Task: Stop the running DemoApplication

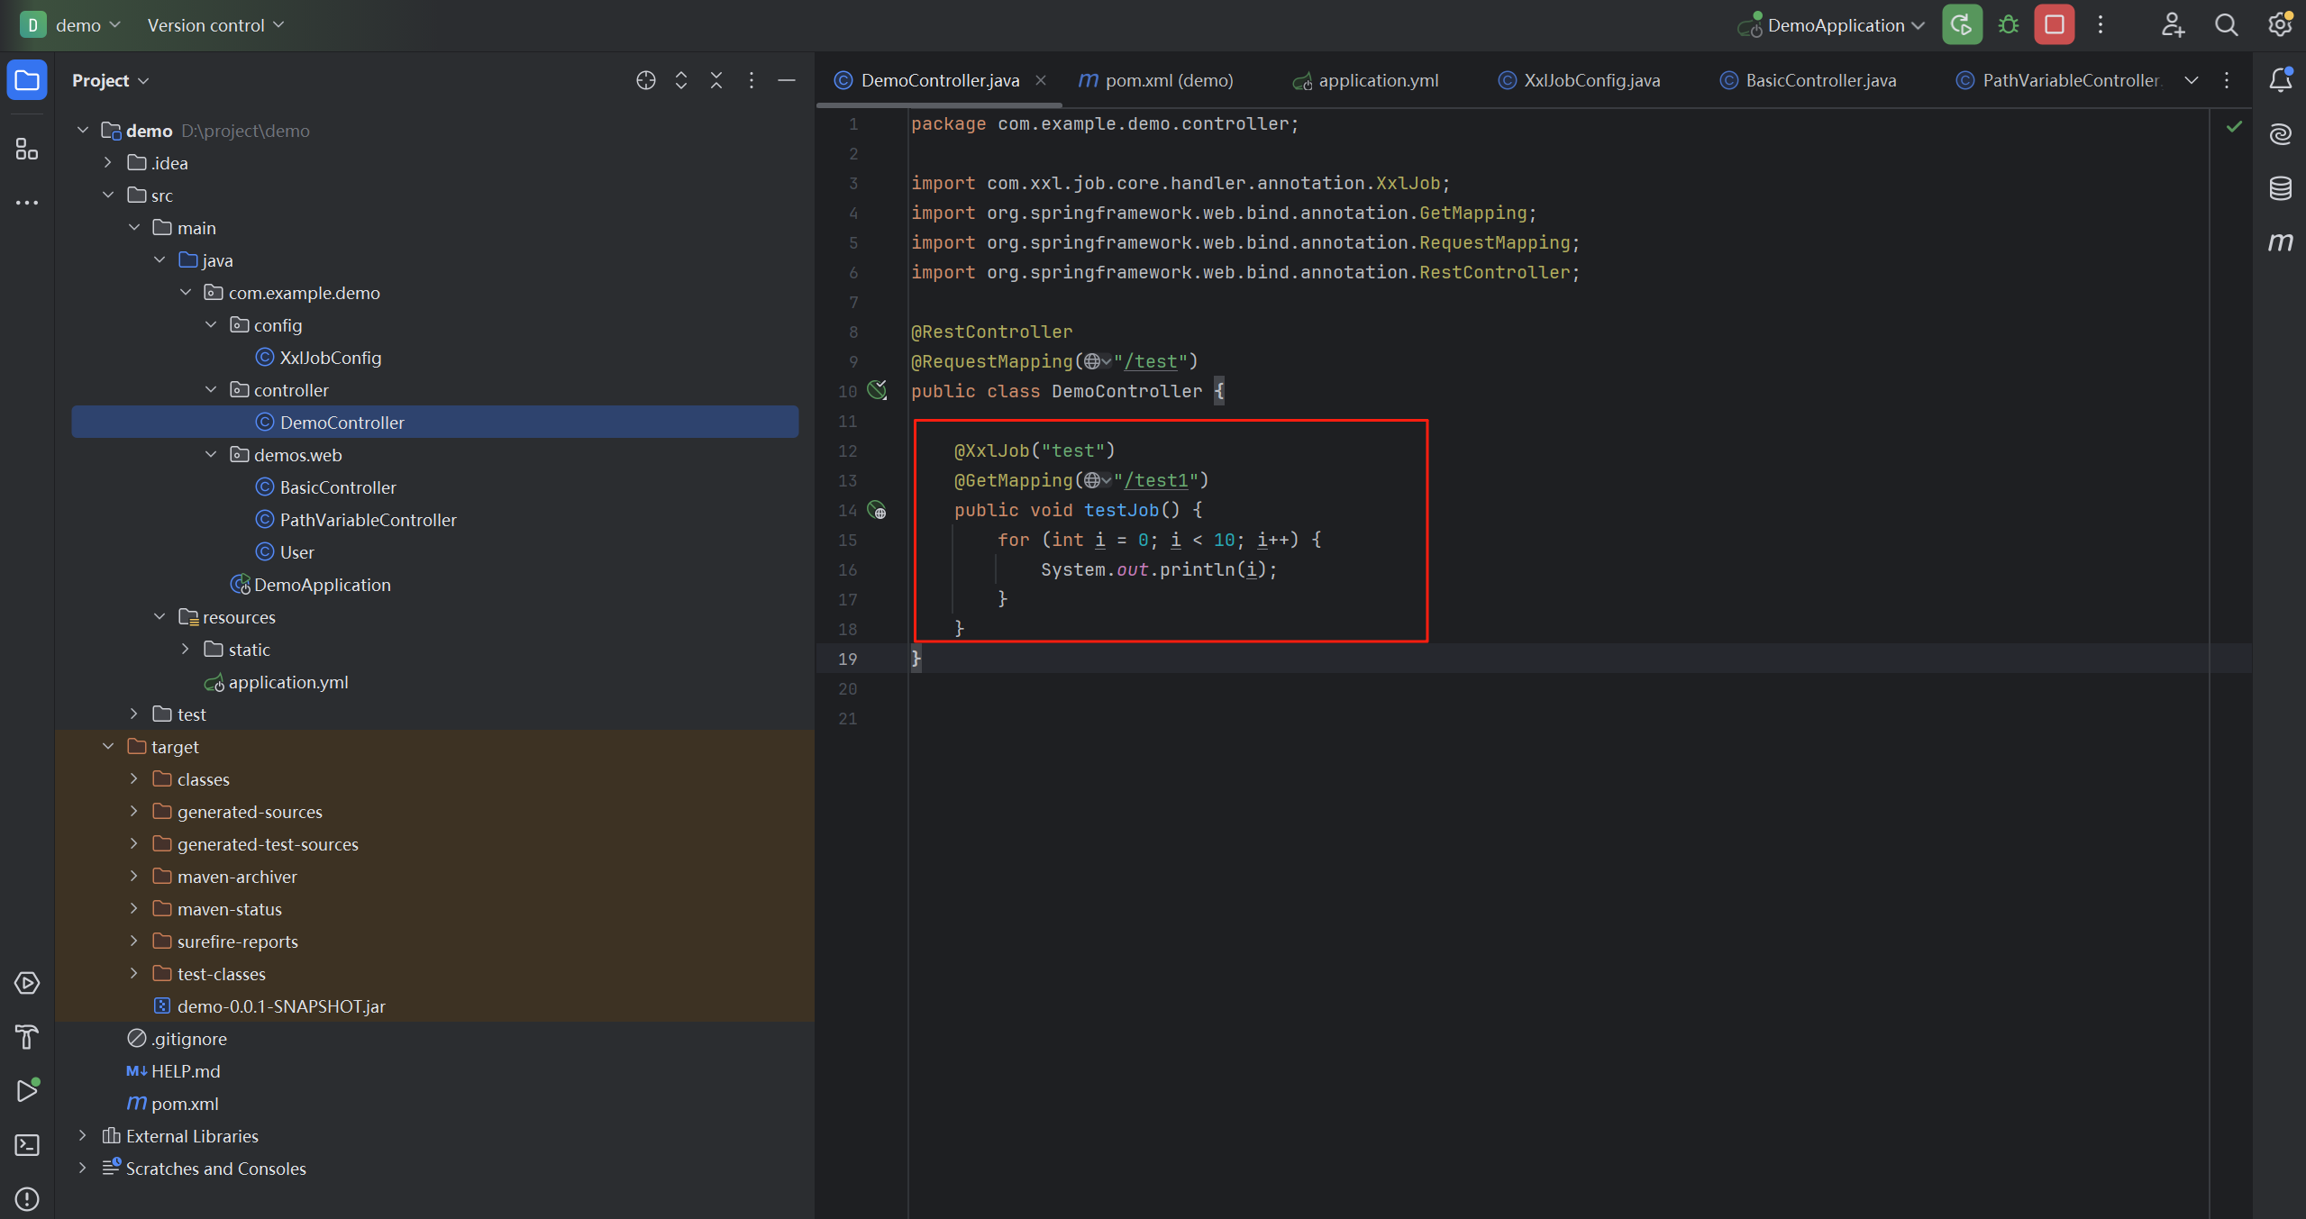Action: 2055,25
